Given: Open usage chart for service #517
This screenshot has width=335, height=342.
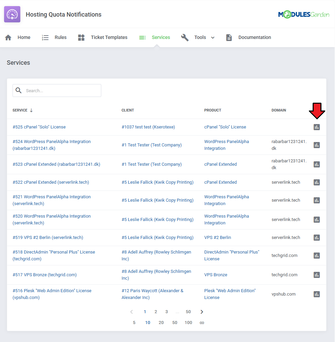Looking at the screenshot, I should [x=317, y=275].
